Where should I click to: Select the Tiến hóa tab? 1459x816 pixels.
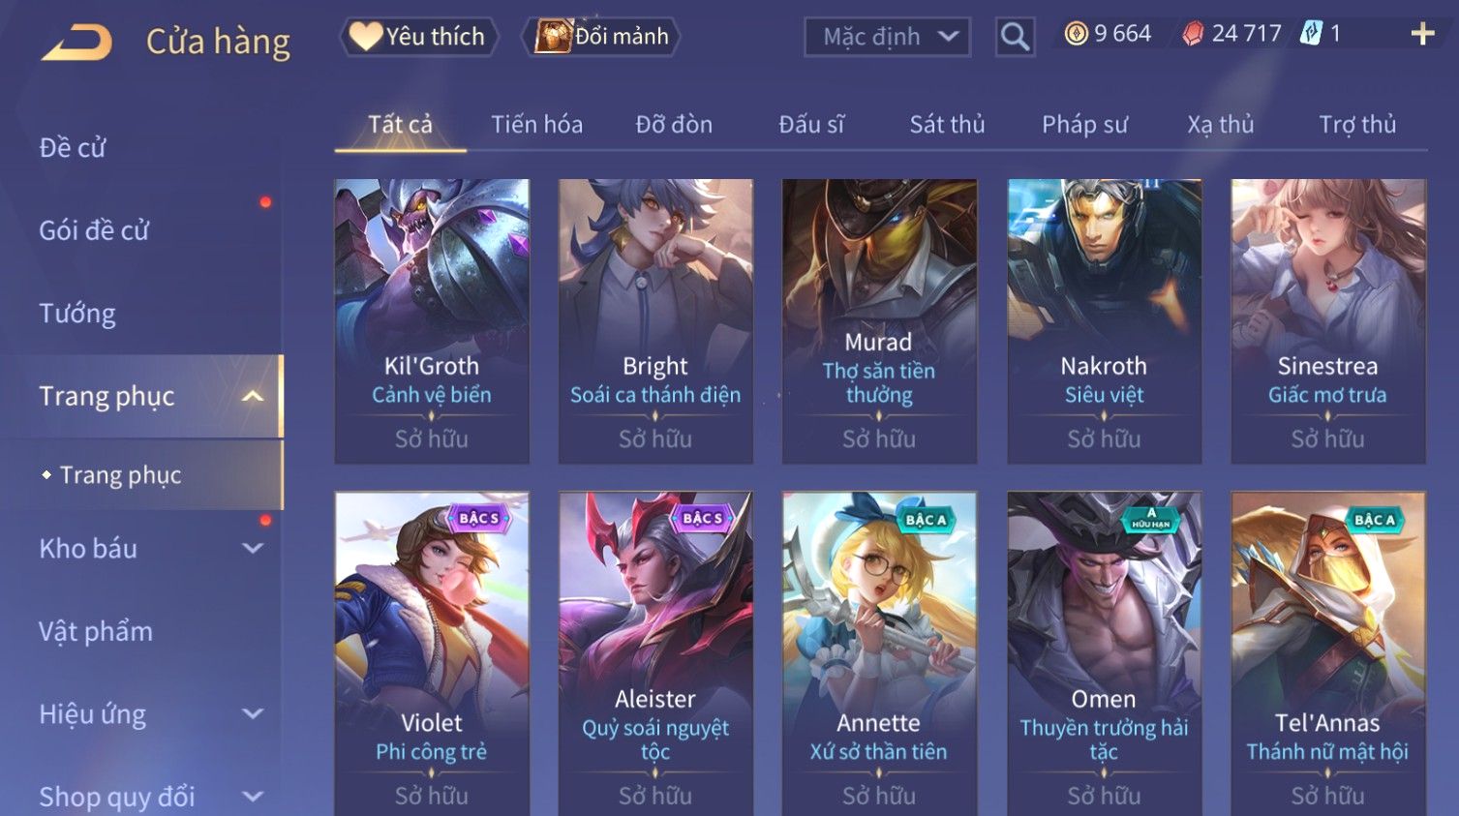(x=536, y=124)
